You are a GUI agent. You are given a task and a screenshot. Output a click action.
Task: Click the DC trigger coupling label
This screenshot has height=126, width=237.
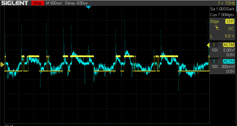click(x=230, y=29)
